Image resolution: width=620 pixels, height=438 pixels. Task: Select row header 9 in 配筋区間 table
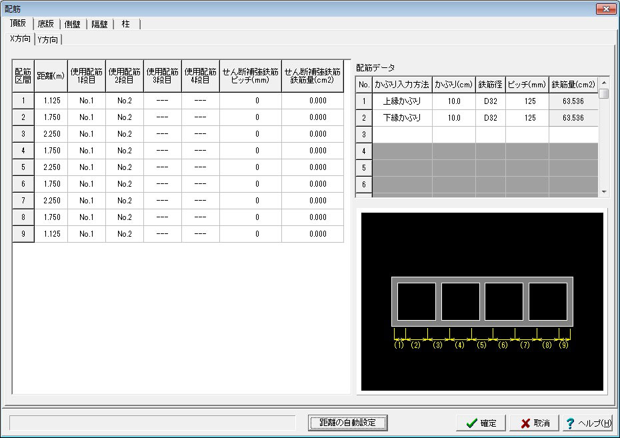[x=23, y=234]
